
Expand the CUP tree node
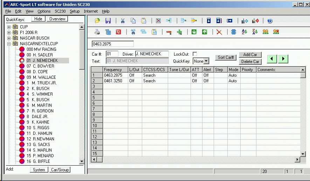(9, 27)
